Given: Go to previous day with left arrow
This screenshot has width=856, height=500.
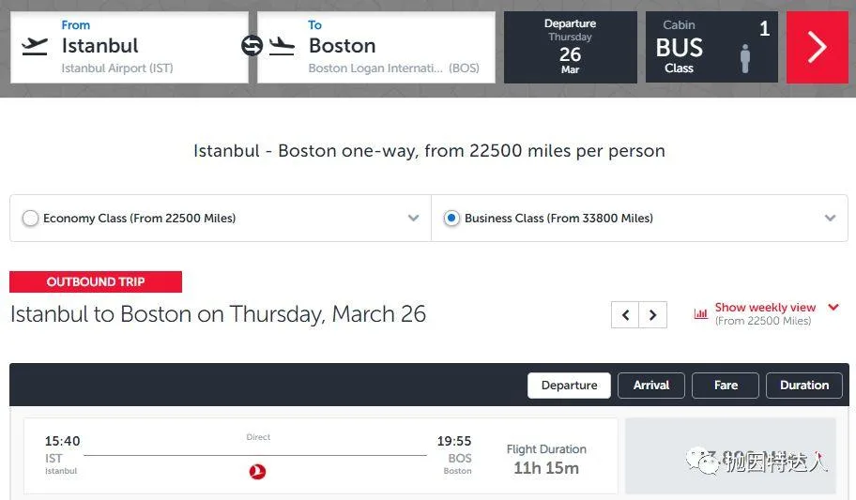Looking at the screenshot, I should tap(626, 315).
